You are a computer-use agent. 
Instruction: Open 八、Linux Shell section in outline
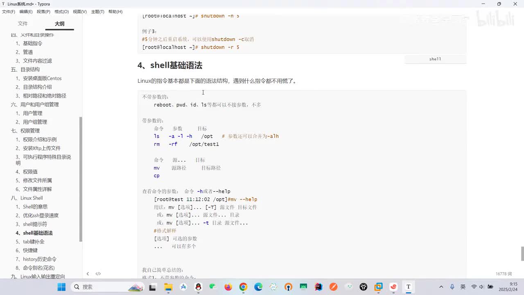(27, 198)
